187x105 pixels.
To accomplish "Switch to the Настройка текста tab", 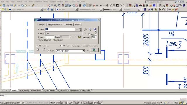I will (55, 25).
